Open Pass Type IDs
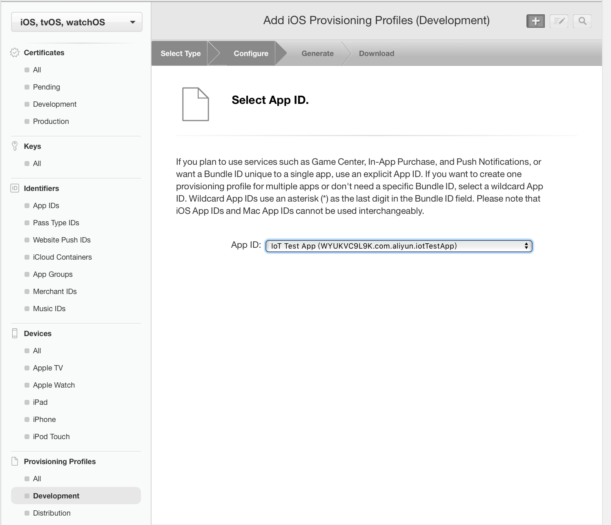 click(x=56, y=223)
